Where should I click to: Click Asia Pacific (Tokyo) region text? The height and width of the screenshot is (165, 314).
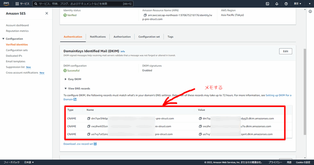[233, 15]
